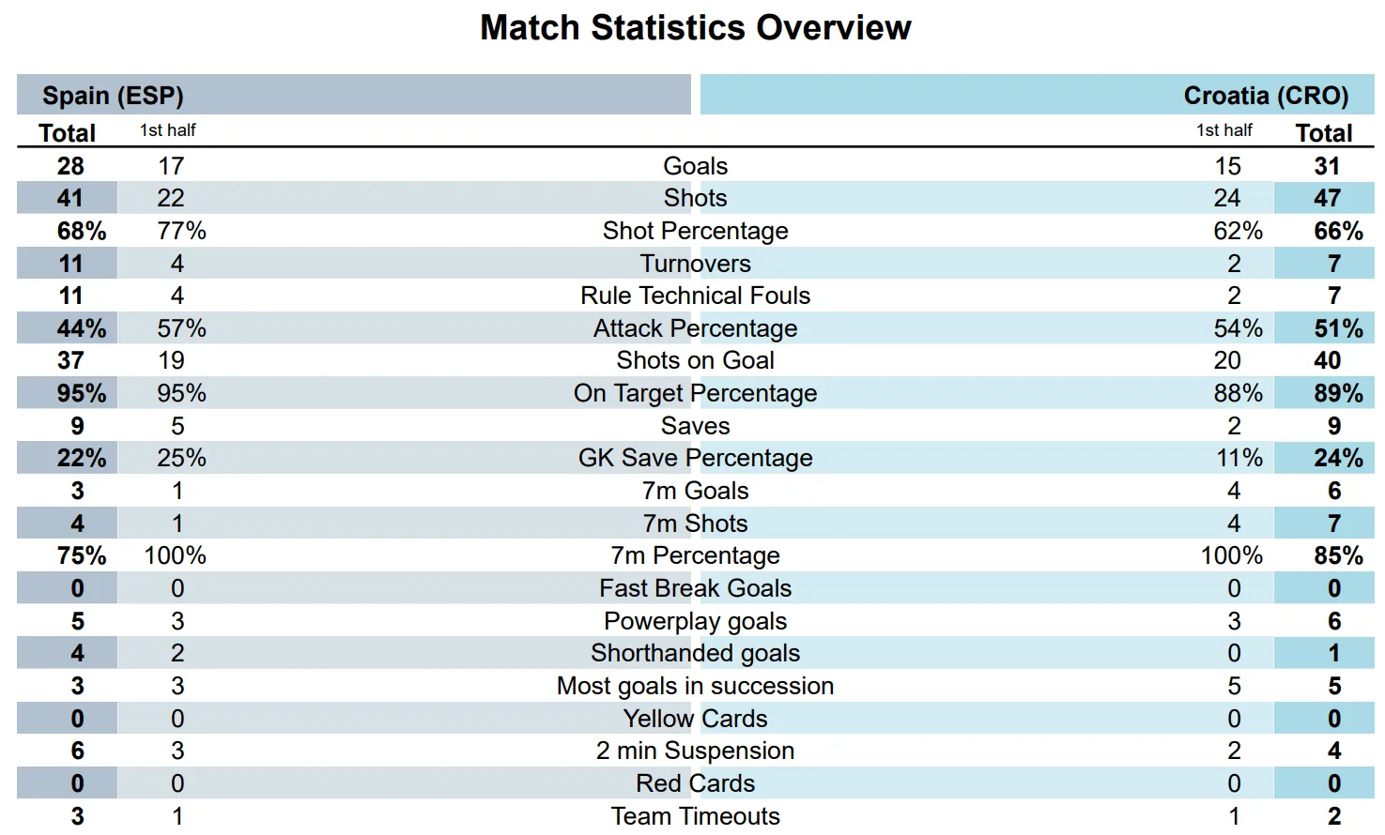Click the Team Timeouts row label
This screenshot has width=1385, height=835.
click(695, 816)
